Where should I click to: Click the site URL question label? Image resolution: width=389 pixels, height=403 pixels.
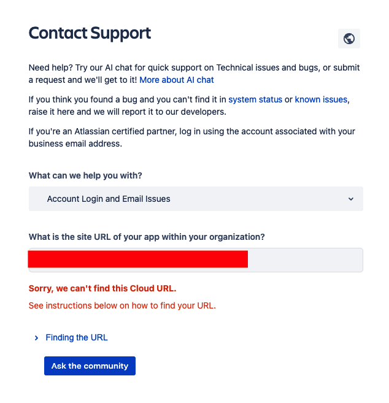click(147, 237)
